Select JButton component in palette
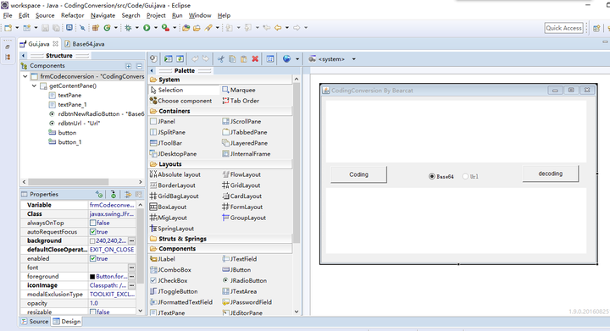This screenshot has width=610, height=331. [x=236, y=270]
